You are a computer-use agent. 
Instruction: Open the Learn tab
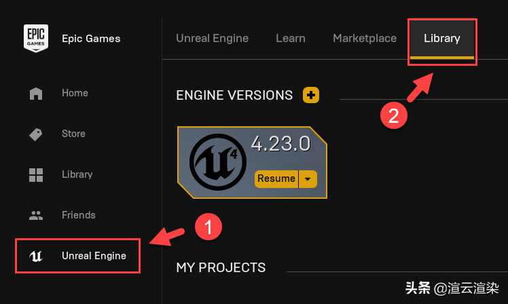(x=291, y=39)
